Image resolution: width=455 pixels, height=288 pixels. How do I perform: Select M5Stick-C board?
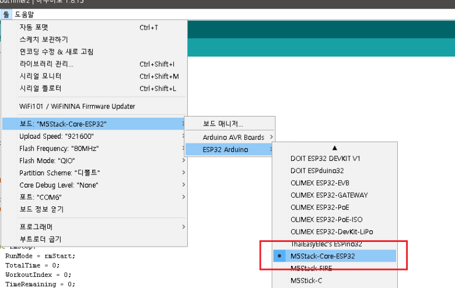[335, 280]
